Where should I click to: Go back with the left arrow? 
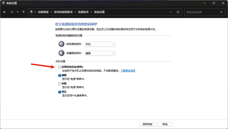[4, 12]
